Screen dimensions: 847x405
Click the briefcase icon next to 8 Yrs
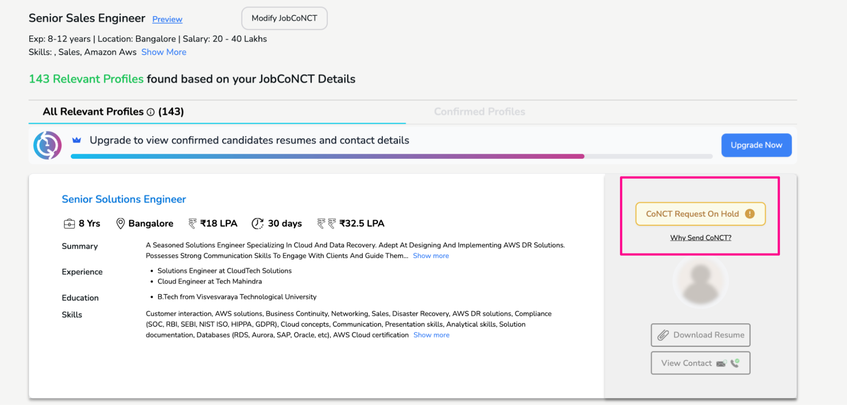point(69,223)
